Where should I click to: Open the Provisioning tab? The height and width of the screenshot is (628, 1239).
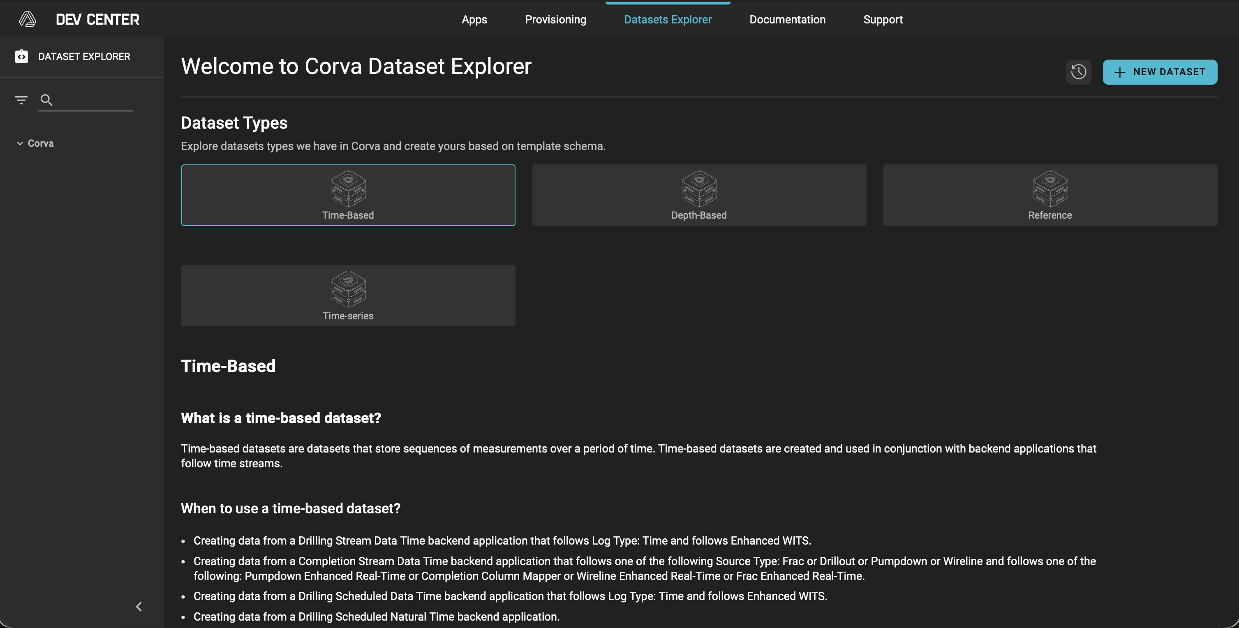555,19
